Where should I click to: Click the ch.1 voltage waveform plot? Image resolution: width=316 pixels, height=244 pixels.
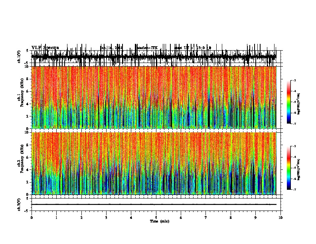tap(154, 57)
